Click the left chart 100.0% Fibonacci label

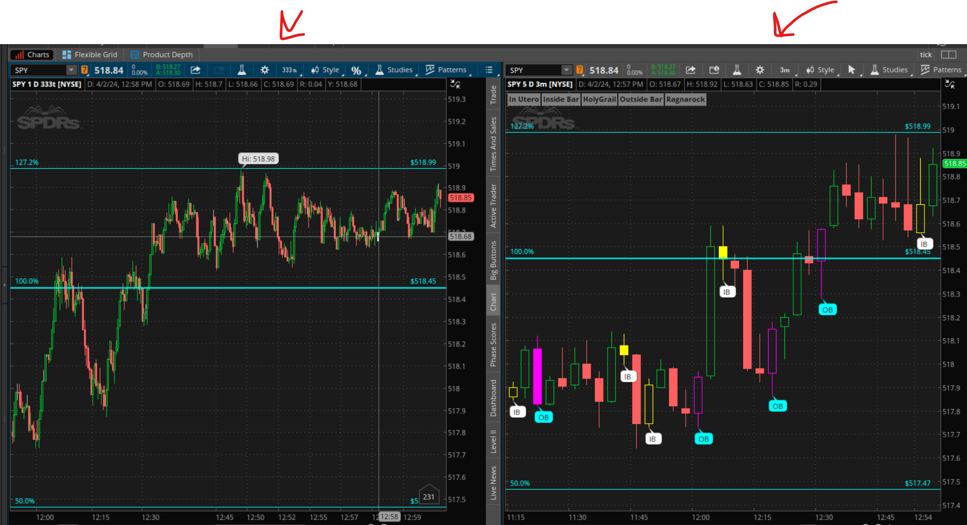click(x=27, y=281)
